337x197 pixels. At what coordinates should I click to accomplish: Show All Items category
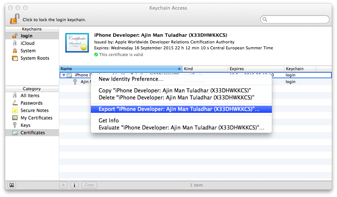click(x=32, y=95)
